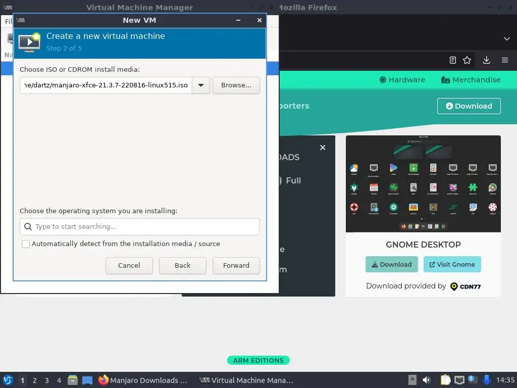Expand Firefox tab list chevron

(x=507, y=38)
